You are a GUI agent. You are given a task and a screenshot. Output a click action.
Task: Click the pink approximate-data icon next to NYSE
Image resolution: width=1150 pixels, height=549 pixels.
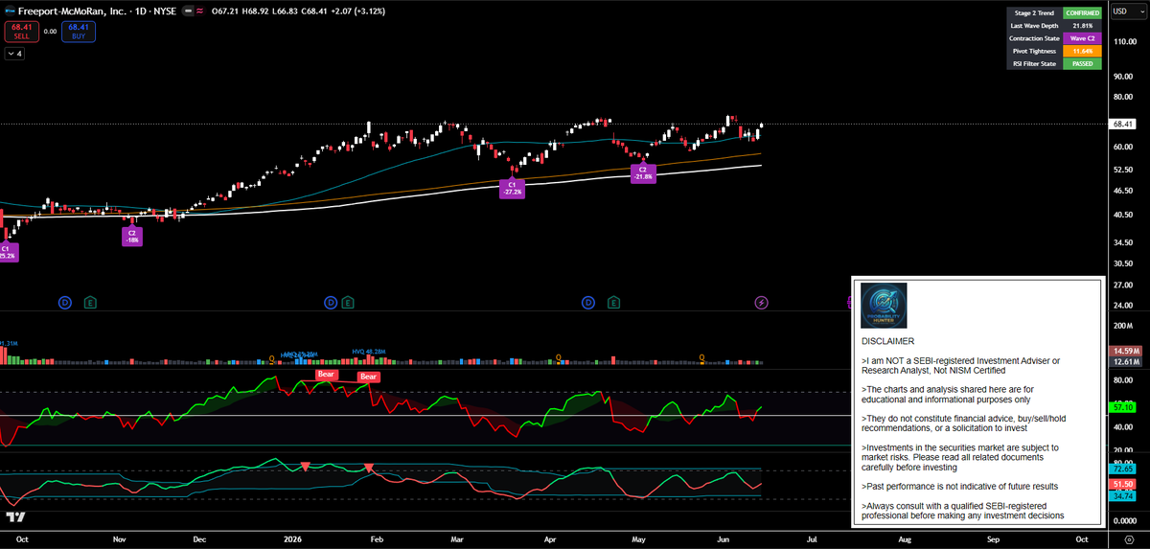pyautogui.click(x=200, y=11)
